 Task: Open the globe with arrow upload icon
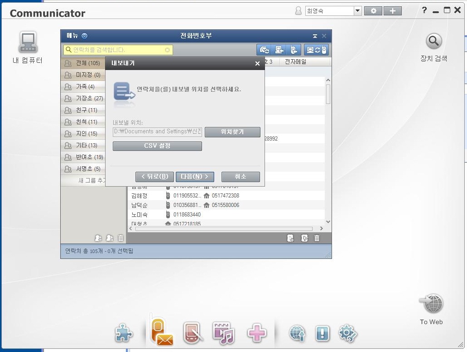pyautogui.click(x=297, y=333)
